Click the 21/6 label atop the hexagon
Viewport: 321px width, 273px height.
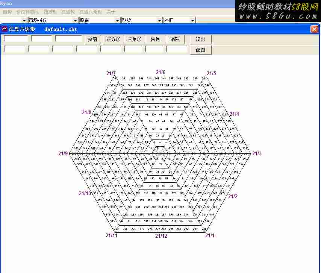tap(161, 72)
